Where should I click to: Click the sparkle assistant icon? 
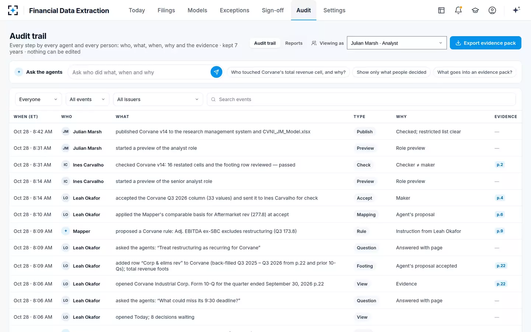[516, 10]
